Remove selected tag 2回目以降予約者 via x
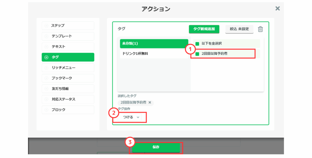Viewport: 312px width, 158px height. point(150,102)
